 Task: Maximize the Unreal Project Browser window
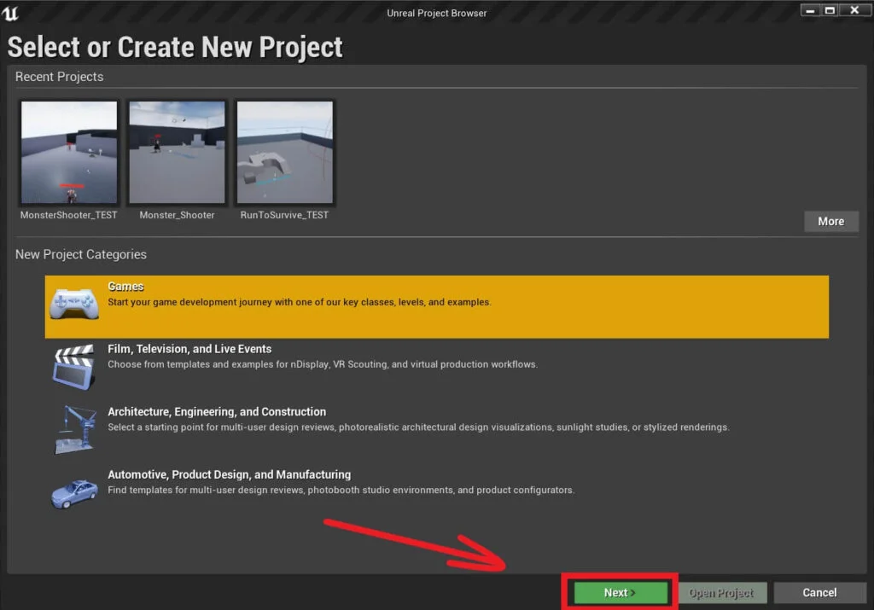(830, 9)
